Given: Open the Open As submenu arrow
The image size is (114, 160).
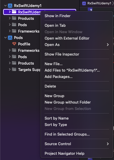Looking at the screenshot, I should point(108,45).
